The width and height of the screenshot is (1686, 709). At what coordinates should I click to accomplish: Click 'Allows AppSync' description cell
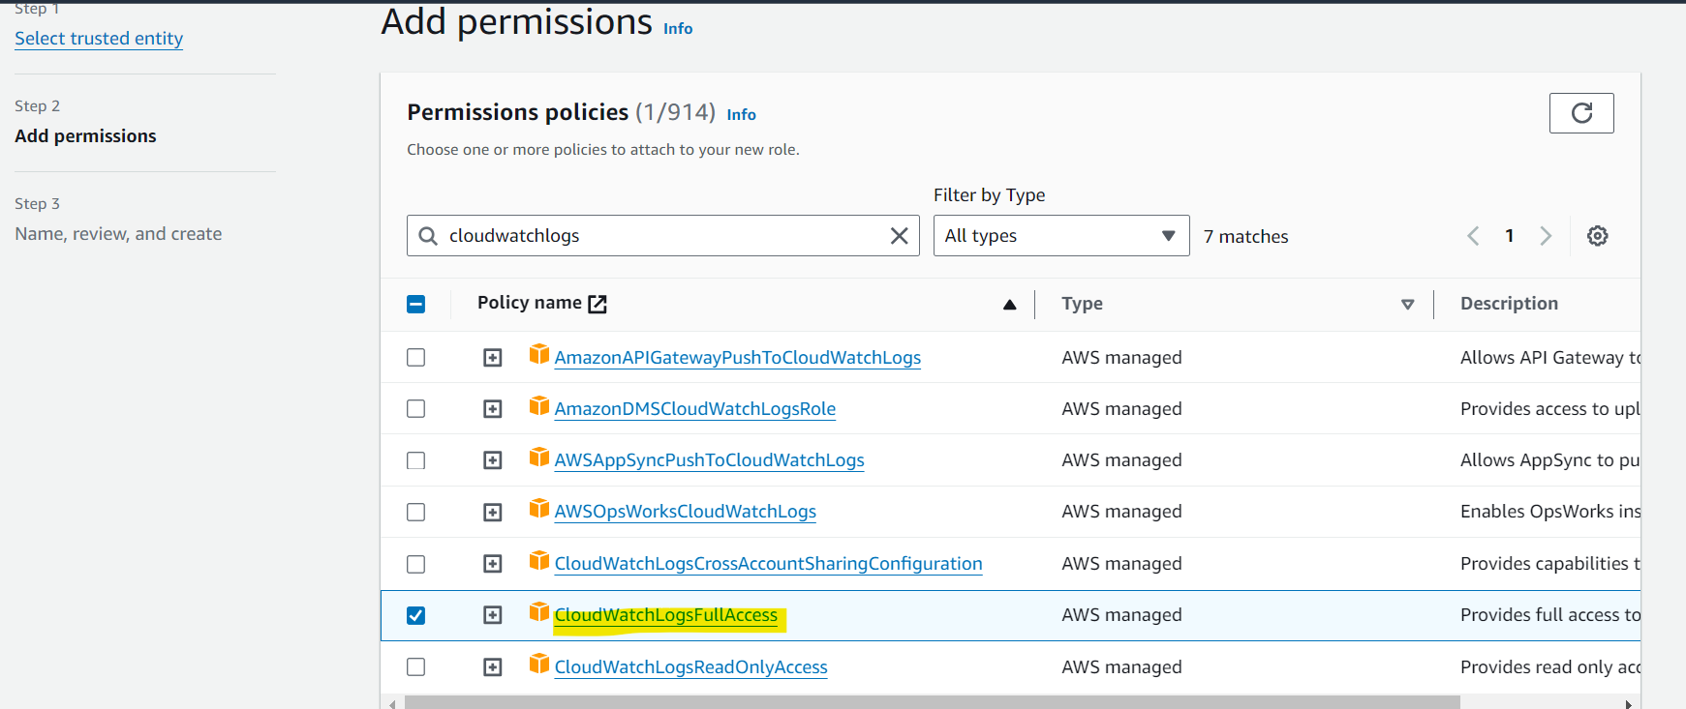[x=1550, y=460]
